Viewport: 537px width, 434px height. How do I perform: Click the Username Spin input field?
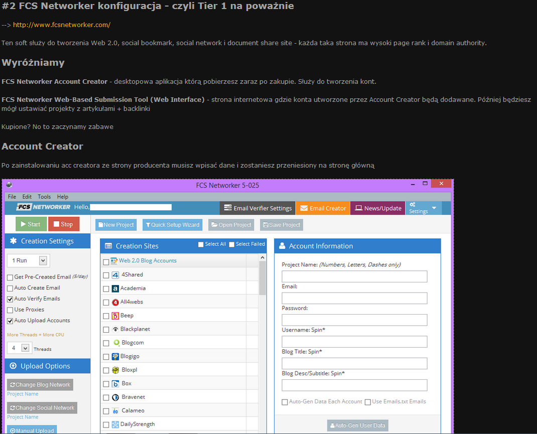(x=354, y=342)
